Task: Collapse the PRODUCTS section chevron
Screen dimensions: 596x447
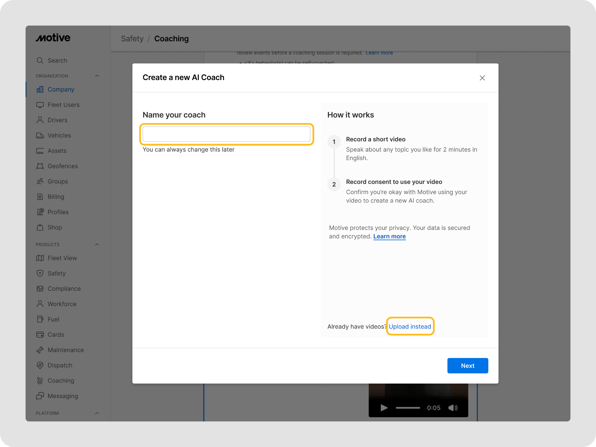Action: pyautogui.click(x=97, y=244)
